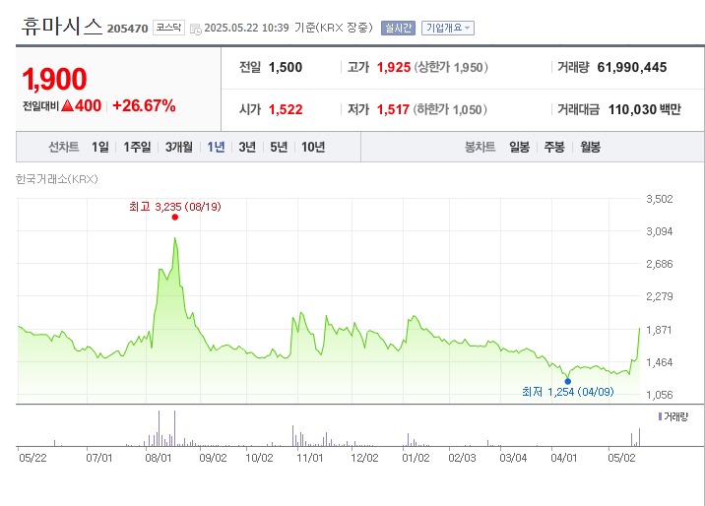Click the 휴마시스 stock name heading
This screenshot has width=705, height=506.
(x=62, y=26)
